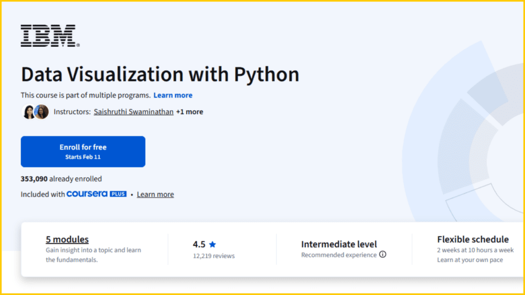This screenshot has height=295, width=525.
Task: Expand the +1 more instructors list
Action: 190,112
